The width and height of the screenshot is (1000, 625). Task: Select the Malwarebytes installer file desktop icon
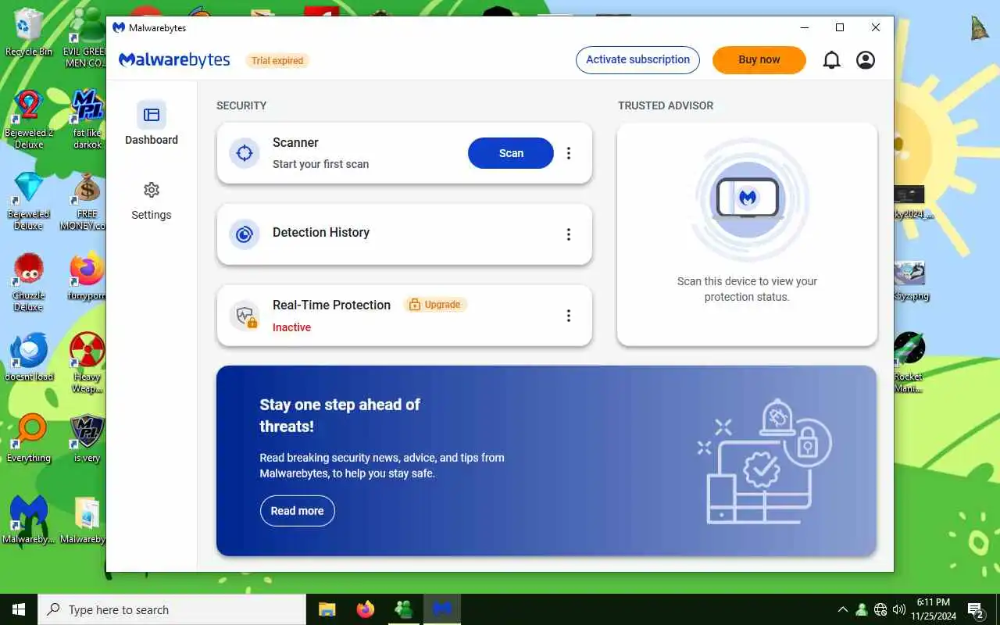point(86,520)
